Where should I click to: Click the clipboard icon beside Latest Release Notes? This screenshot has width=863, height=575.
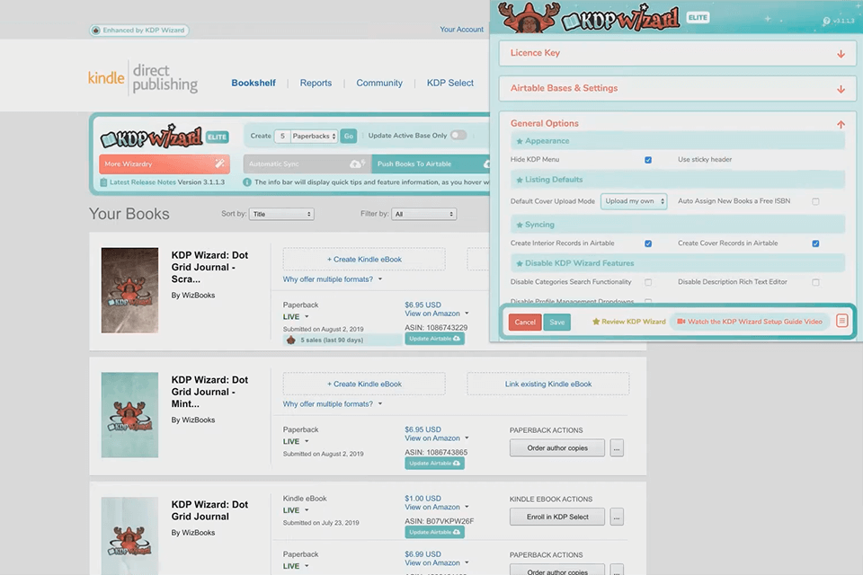pyautogui.click(x=103, y=182)
